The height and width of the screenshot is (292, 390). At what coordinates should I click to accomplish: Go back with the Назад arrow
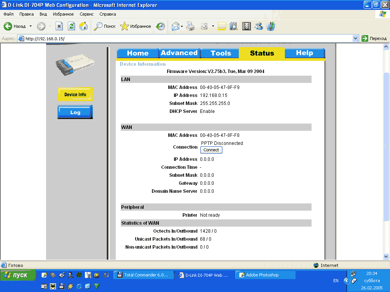[14, 26]
